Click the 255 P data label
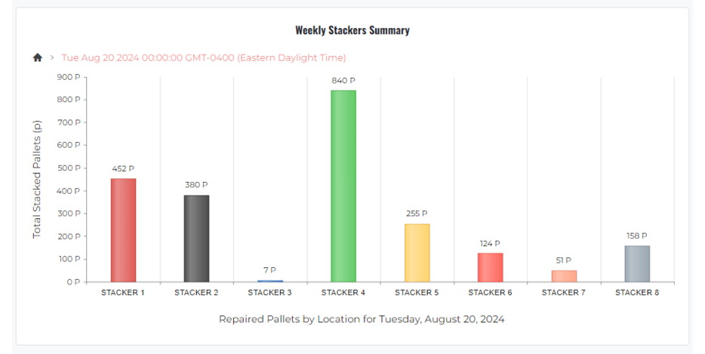This screenshot has height=354, width=705. (417, 214)
